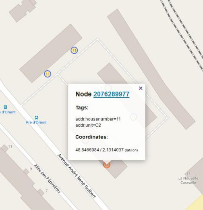
Task: Click the partially cut-off bus stop icon at map edge
Action: [5, 107]
